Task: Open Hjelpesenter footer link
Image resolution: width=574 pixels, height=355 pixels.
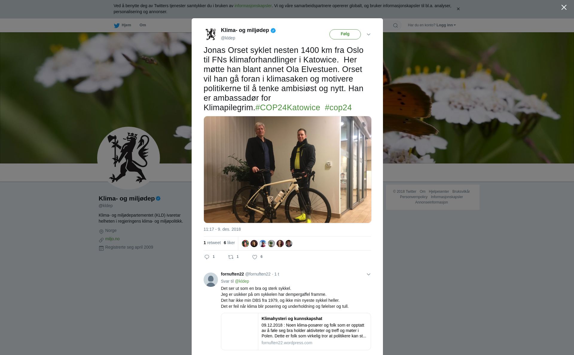Action: 439,192
